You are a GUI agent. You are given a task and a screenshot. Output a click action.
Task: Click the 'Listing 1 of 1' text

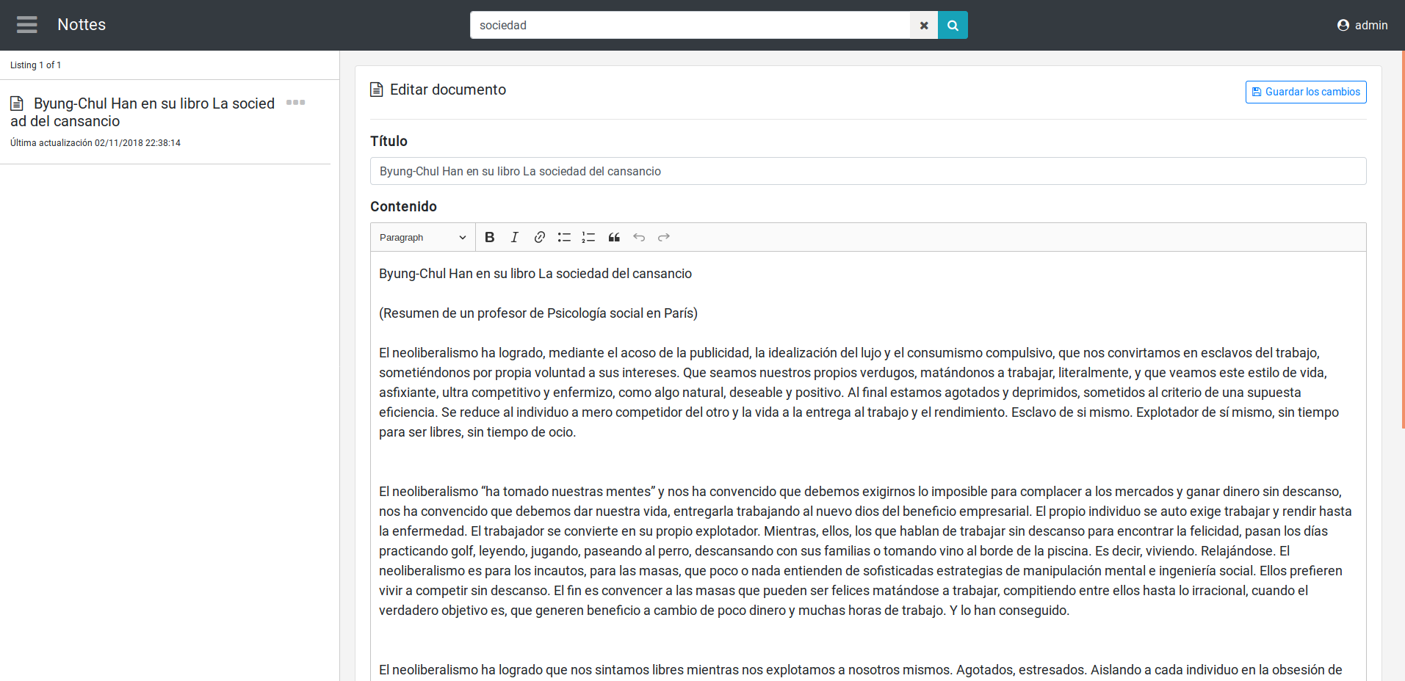click(35, 65)
